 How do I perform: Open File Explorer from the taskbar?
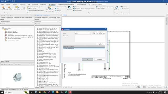[x=40, y=92]
